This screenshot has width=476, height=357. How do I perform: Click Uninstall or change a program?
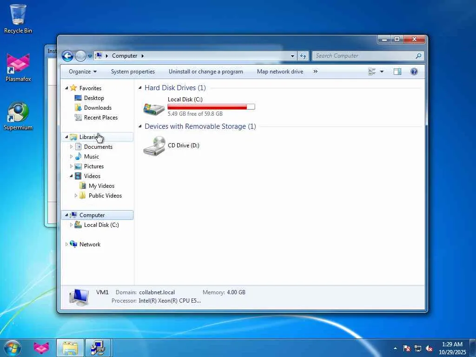tap(206, 72)
